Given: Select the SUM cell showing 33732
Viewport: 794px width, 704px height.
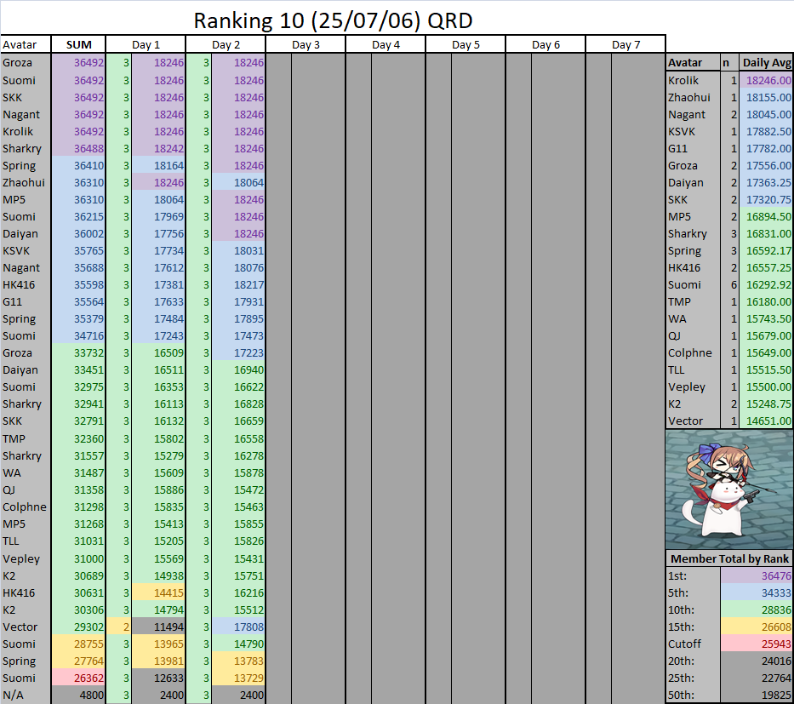Looking at the screenshot, I should [x=78, y=353].
